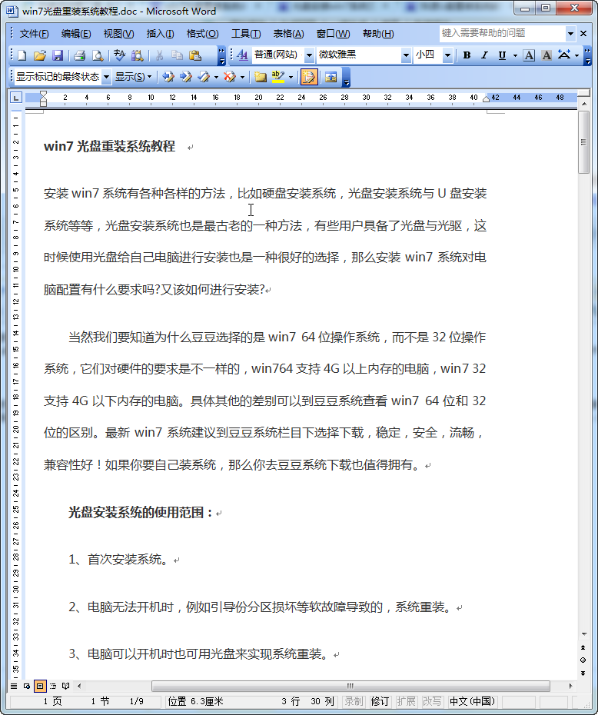The height and width of the screenshot is (715, 598).
Task: Open the style dropdown 普通(网站)
Action: tap(309, 55)
